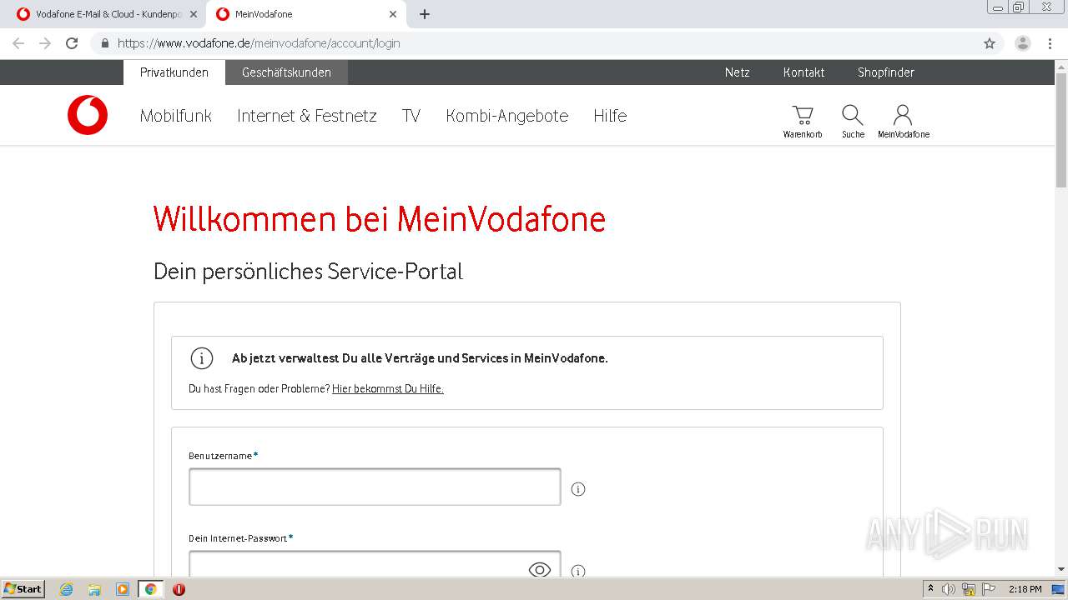
Task: Open the Suche magnifier icon
Action: tap(853, 121)
